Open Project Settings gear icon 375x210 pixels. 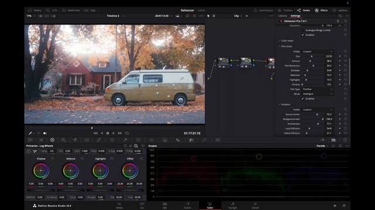(344, 206)
